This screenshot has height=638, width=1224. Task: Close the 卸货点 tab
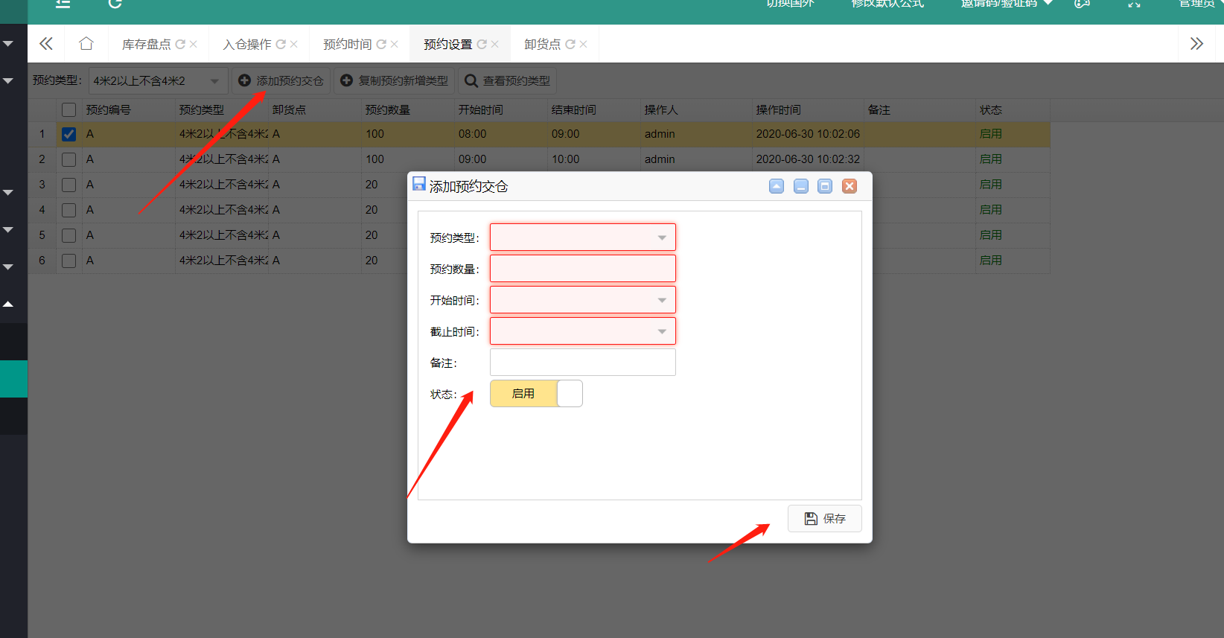point(584,45)
